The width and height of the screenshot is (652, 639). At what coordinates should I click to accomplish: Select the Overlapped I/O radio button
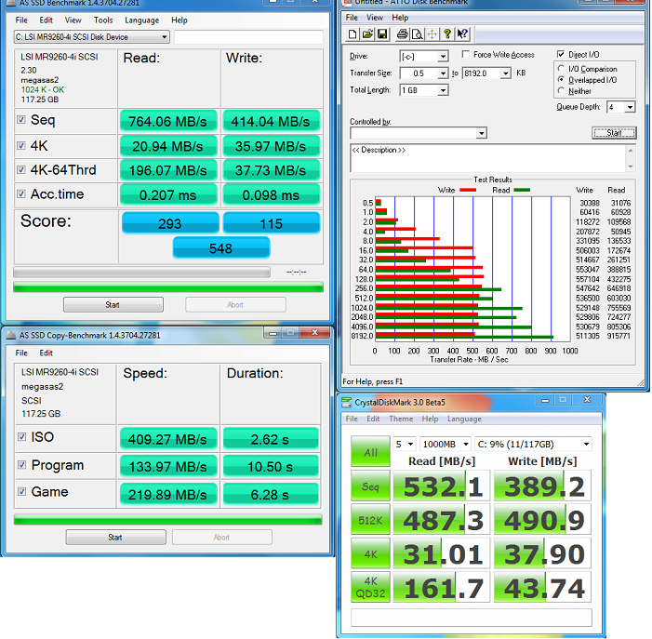562,79
